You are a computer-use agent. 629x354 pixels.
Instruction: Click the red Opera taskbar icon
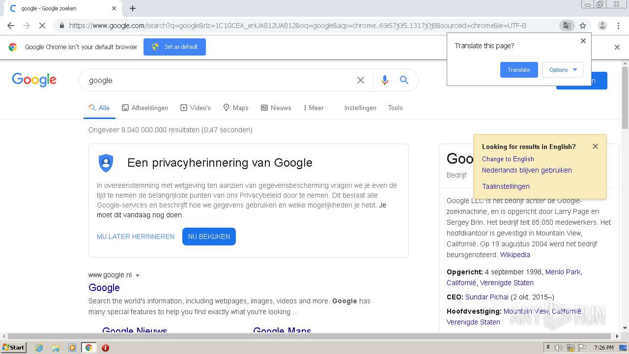pos(105,348)
